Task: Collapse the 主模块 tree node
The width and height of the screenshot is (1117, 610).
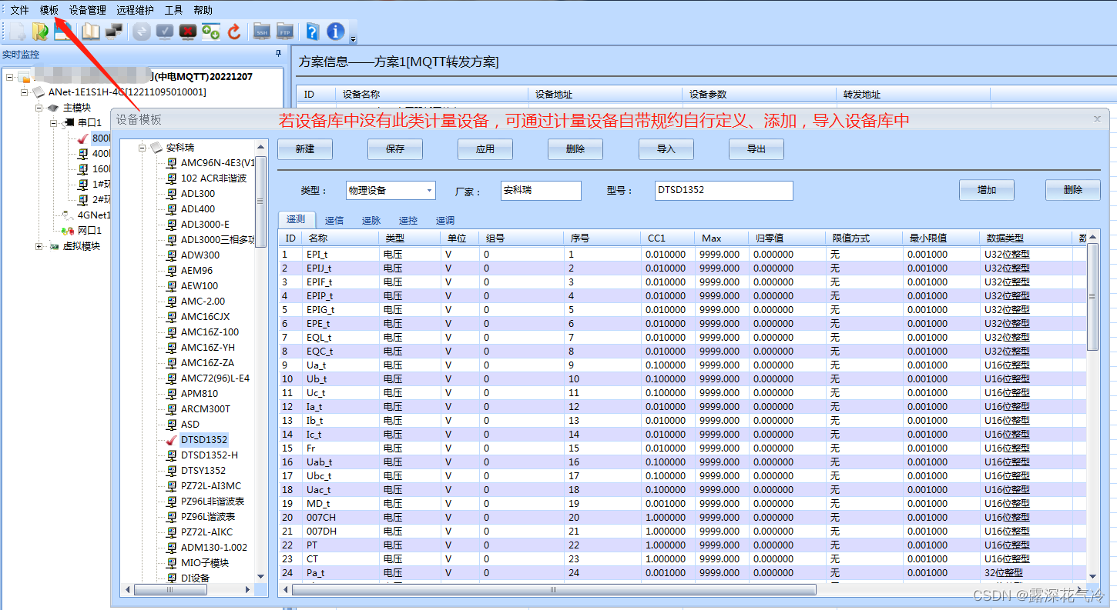Action: pyautogui.click(x=39, y=108)
